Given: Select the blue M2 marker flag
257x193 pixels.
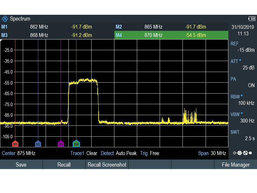Looking at the screenshot, I should tap(38, 143).
